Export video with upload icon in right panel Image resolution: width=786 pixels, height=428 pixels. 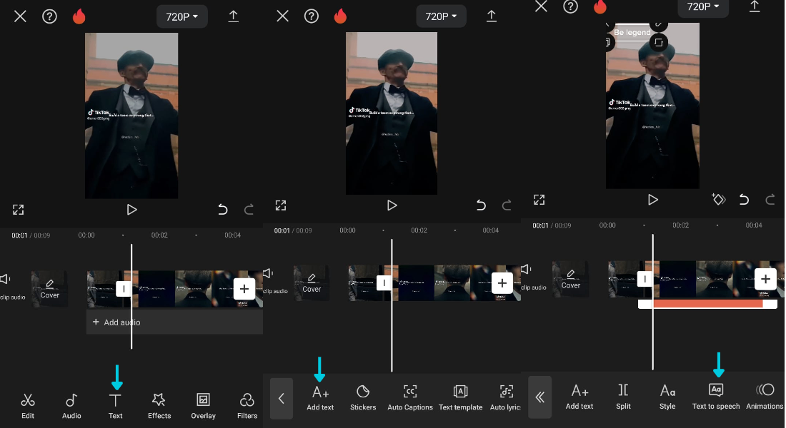point(755,6)
